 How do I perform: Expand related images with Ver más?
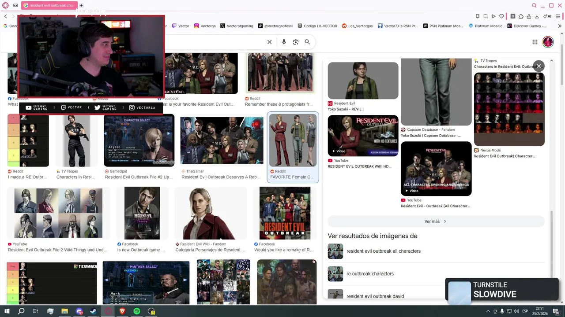[436, 221]
